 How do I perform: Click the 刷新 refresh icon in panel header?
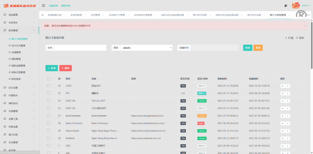300,38
